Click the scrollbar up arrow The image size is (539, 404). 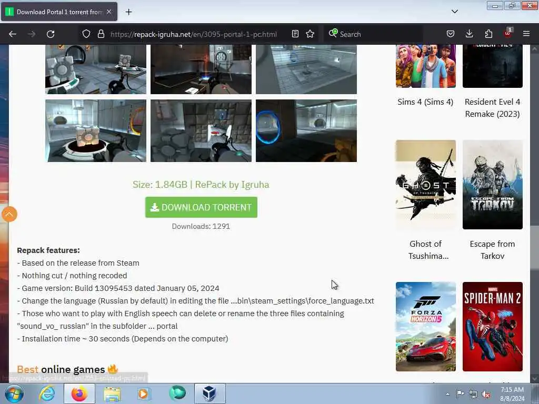coord(535,49)
